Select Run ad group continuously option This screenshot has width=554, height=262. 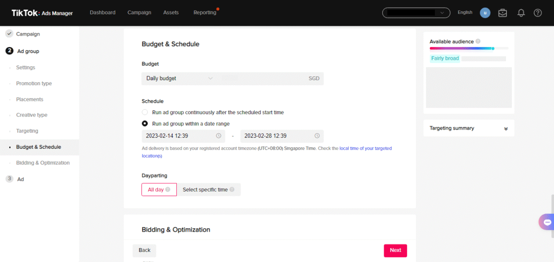(145, 112)
